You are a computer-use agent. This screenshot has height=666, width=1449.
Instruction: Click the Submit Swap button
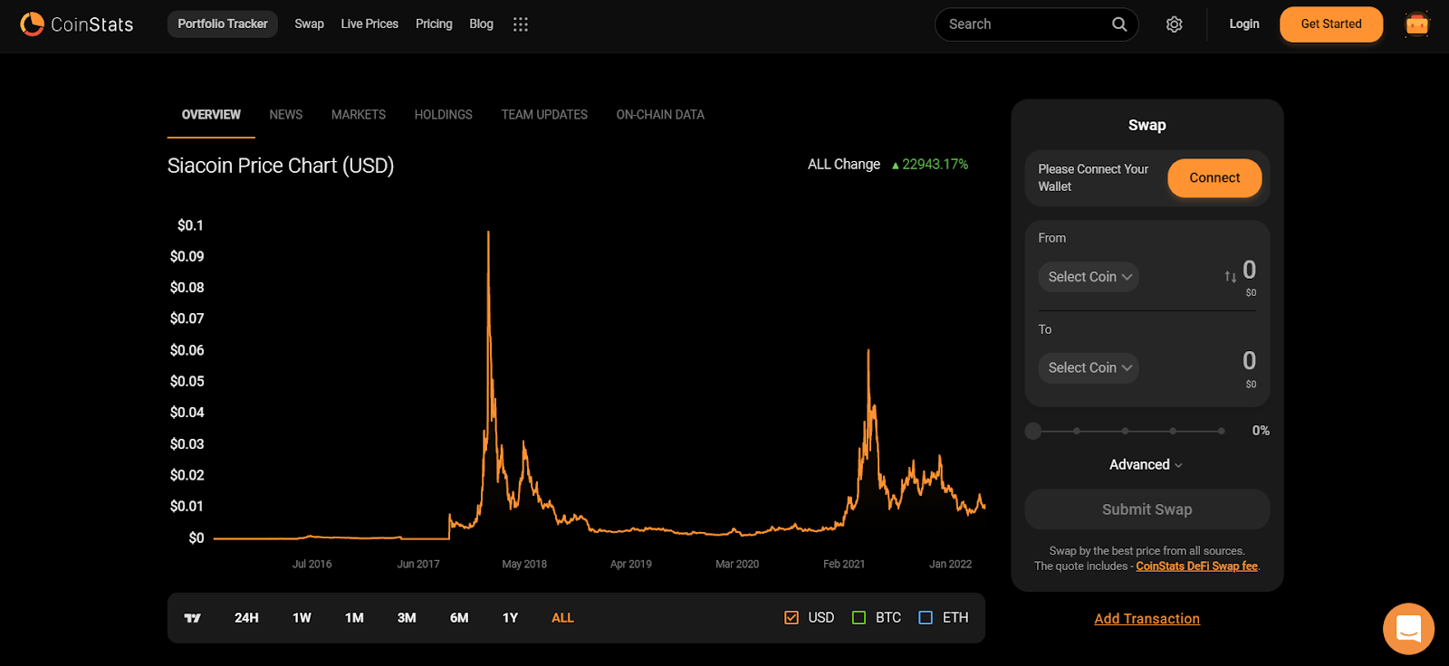(x=1147, y=509)
